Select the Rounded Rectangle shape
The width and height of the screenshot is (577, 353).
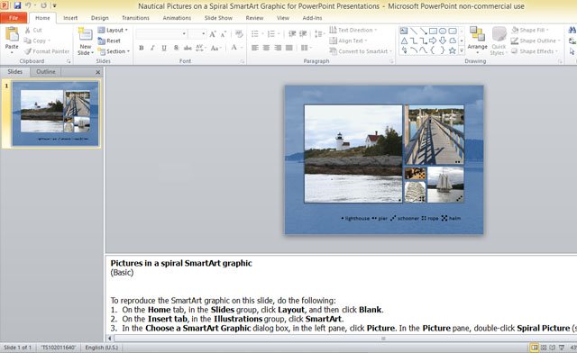[453, 32]
